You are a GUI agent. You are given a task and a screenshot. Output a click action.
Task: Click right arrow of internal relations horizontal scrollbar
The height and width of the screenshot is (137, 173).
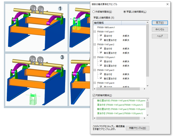point(144,118)
